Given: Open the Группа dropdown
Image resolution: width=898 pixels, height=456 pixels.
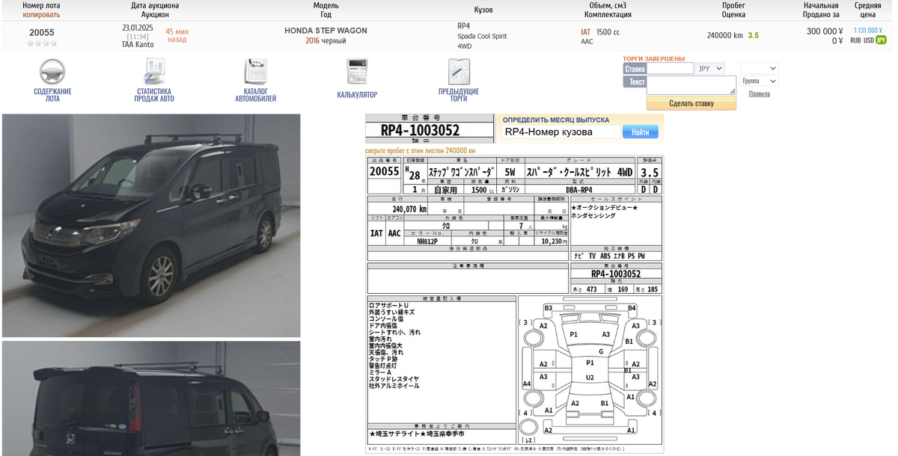Looking at the screenshot, I should click(x=760, y=81).
